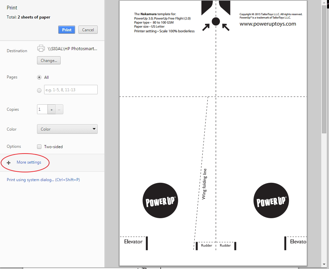The height and width of the screenshot is (269, 329).
Task: Click the Copies number field
Action: [42, 109]
